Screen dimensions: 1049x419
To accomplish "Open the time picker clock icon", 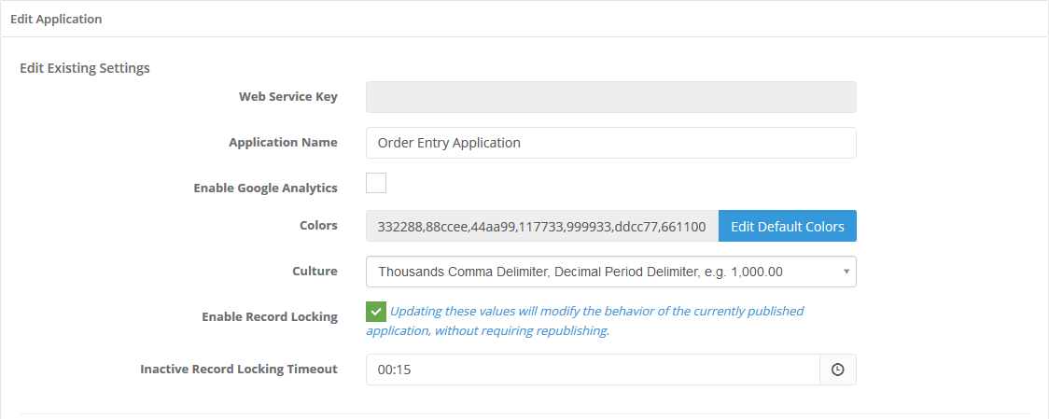I will [x=837, y=370].
